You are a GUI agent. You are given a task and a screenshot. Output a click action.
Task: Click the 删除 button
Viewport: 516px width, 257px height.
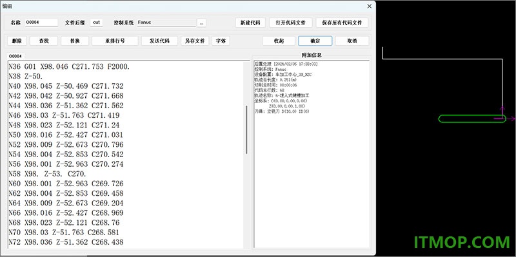[x=17, y=41]
